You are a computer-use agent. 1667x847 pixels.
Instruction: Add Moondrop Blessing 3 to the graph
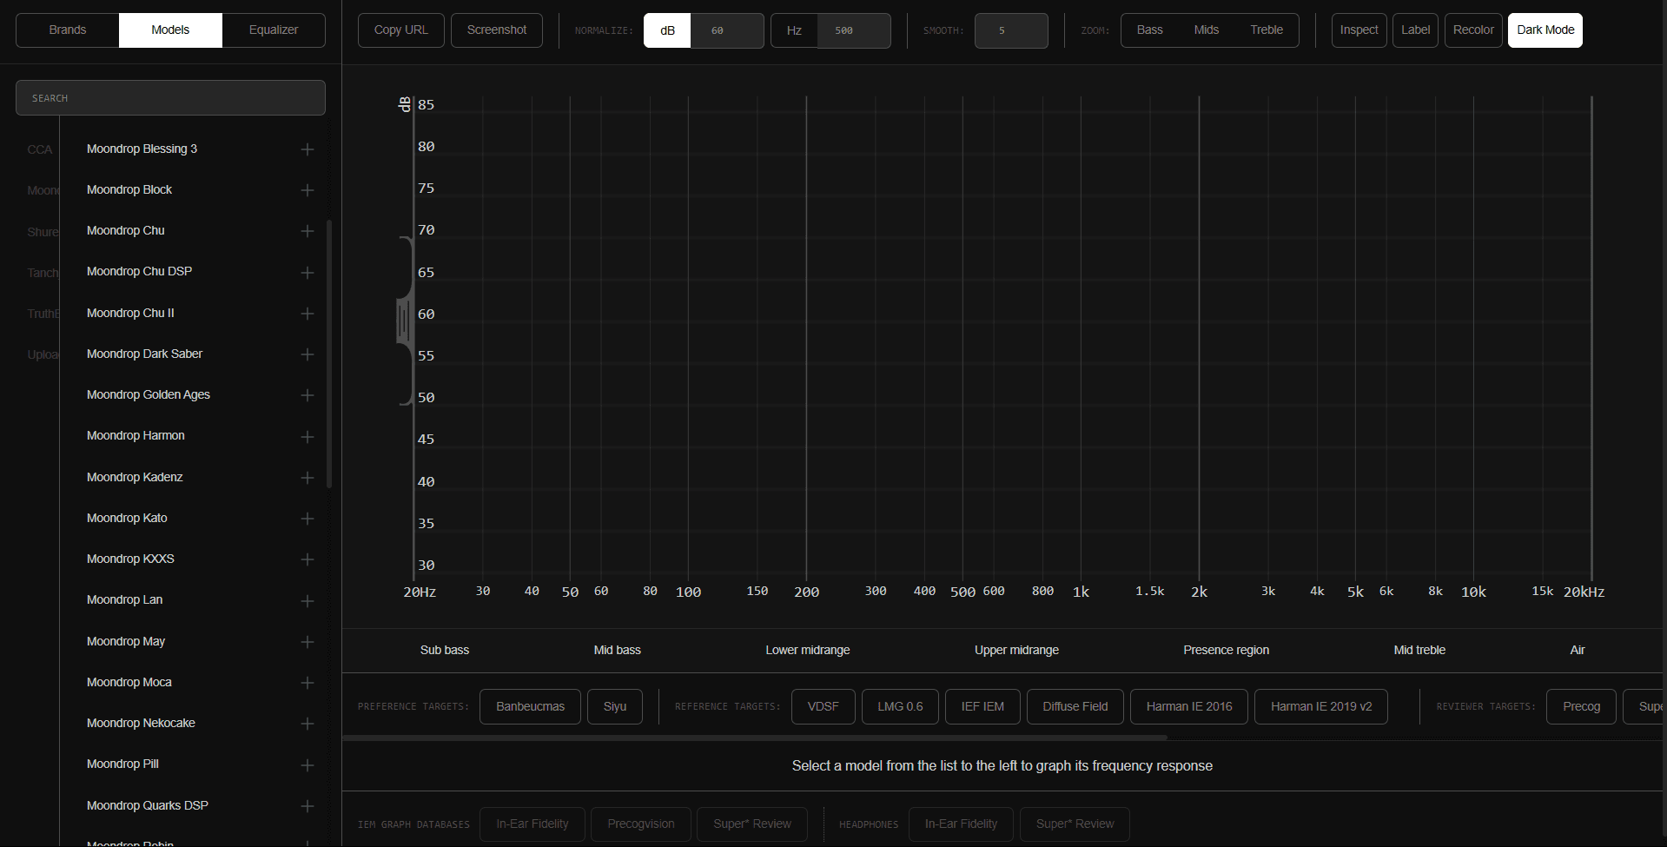pyautogui.click(x=308, y=149)
